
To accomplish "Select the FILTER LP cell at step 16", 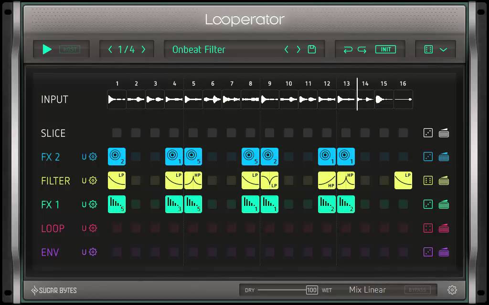I will pyautogui.click(x=403, y=181).
